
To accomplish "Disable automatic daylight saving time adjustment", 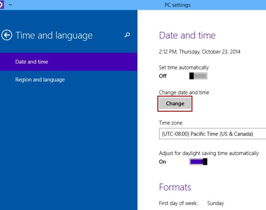I will pyautogui.click(x=198, y=162).
